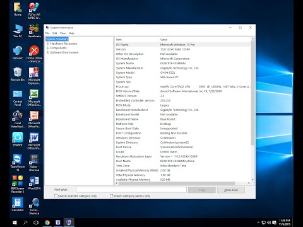This screenshot has height=227, width=303.
Task: Open the Help menu
Action: pos(71,33)
